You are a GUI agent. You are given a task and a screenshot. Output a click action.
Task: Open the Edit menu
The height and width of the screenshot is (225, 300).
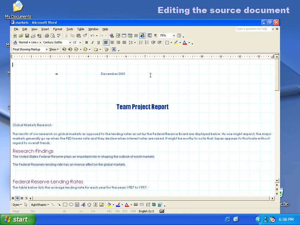(25, 29)
